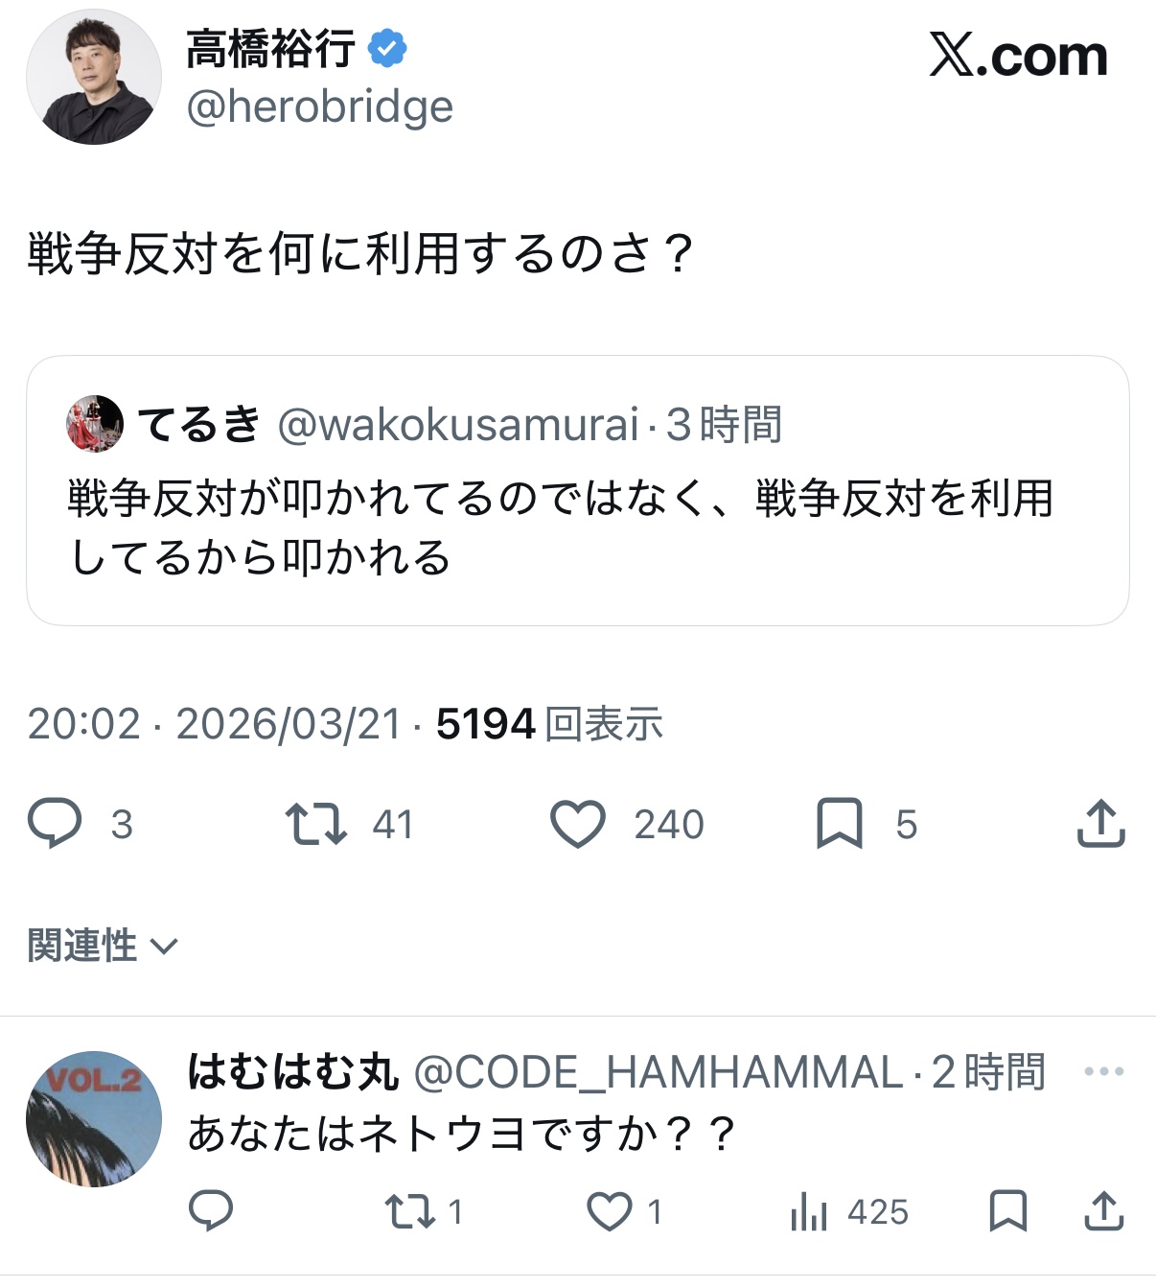1156x1288 pixels.
Task: Share はむはむ丸's reply
Action: pyautogui.click(x=1103, y=1211)
